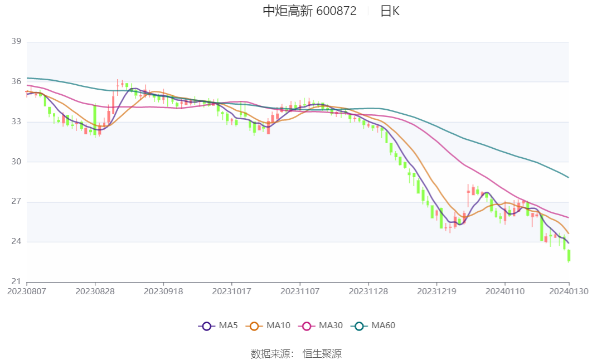Click x-axis date label 20230807

point(27,291)
